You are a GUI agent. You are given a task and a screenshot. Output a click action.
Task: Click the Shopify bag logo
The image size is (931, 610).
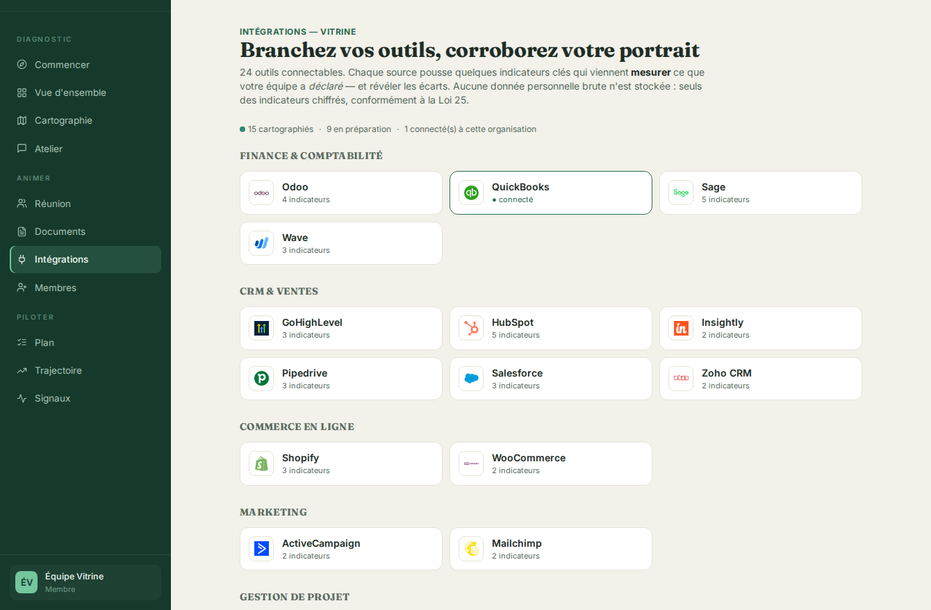(x=261, y=463)
